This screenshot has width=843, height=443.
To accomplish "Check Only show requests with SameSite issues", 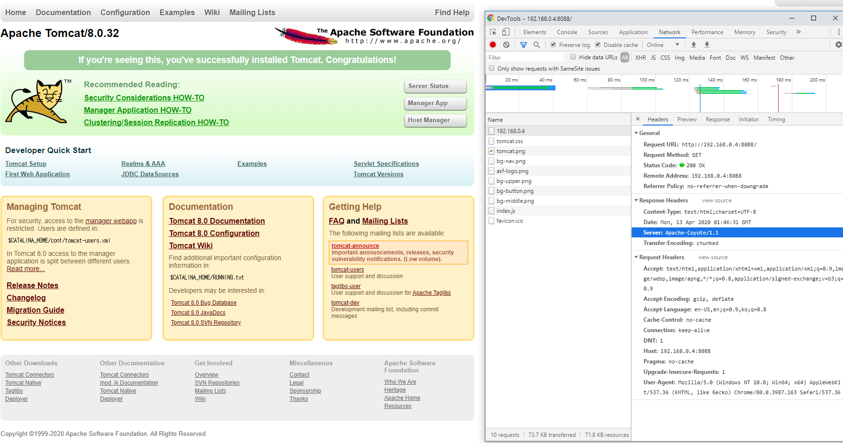I will (x=491, y=68).
